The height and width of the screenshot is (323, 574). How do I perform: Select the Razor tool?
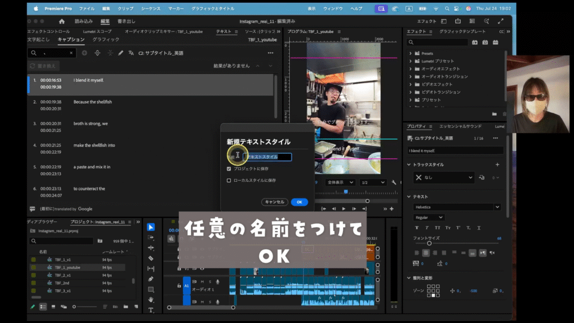150,258
